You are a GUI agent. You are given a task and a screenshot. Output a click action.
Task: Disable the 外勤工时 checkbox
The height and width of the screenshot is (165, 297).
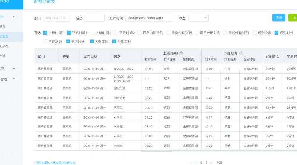click(114, 42)
